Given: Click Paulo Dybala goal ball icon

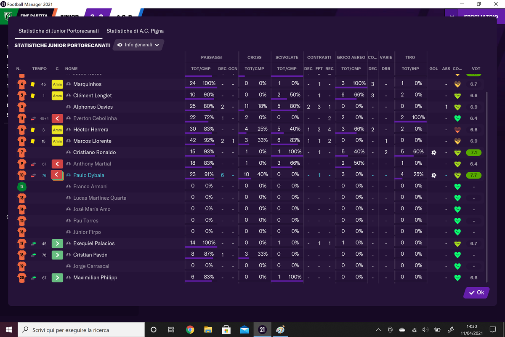Looking at the screenshot, I should coord(434,175).
